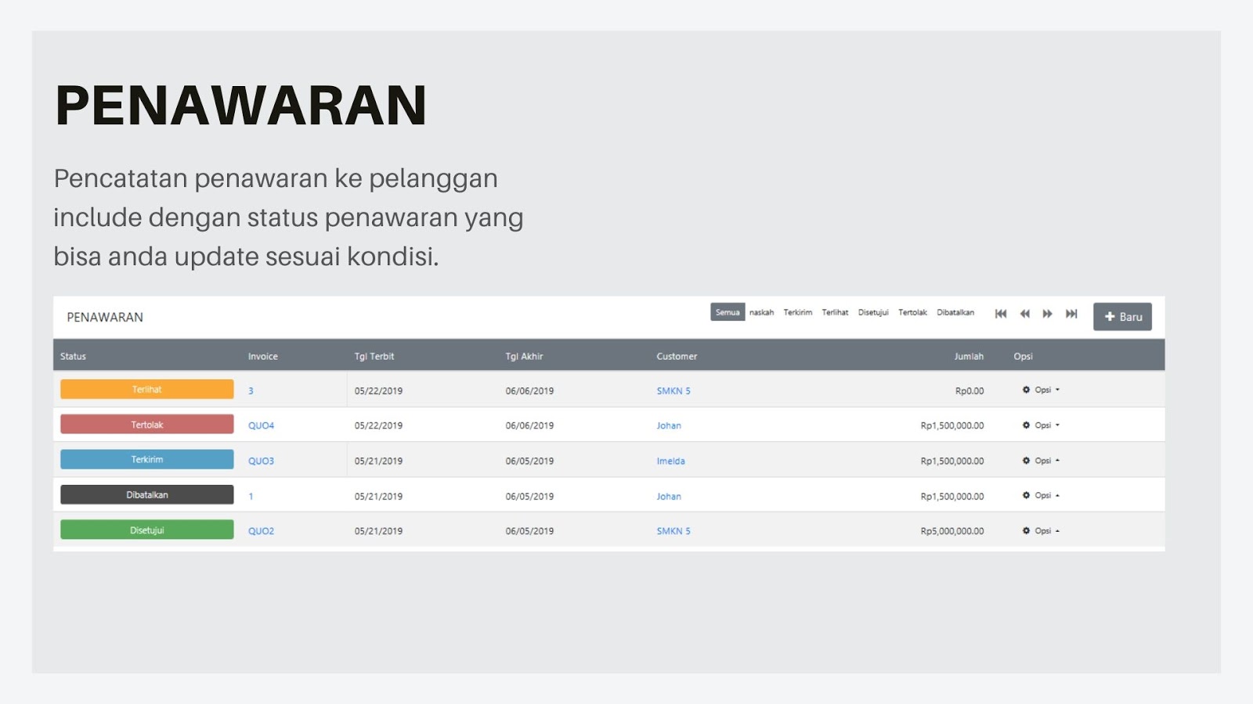Switch to Terlihat filter tab

click(835, 312)
